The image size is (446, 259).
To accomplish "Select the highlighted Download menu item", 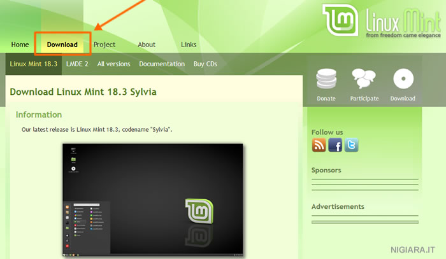I will point(62,45).
